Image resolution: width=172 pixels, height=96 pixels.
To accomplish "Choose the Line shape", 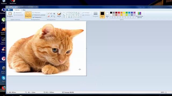I will (x=64, y=13).
